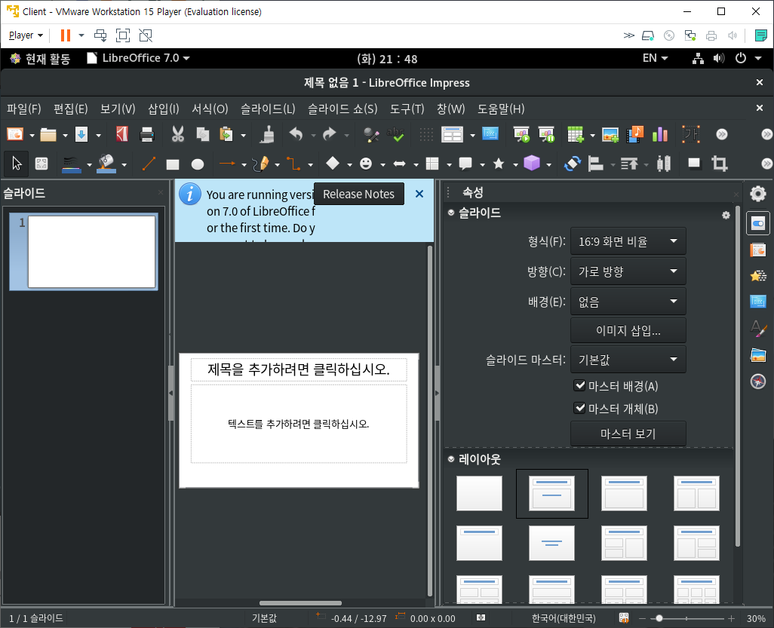Image resolution: width=774 pixels, height=628 pixels.
Task: Toggle the 마스터 개체(B) checkbox
Action: pyautogui.click(x=579, y=408)
